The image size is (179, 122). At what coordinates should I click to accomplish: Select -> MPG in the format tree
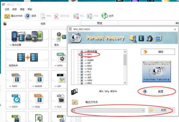coord(88,83)
